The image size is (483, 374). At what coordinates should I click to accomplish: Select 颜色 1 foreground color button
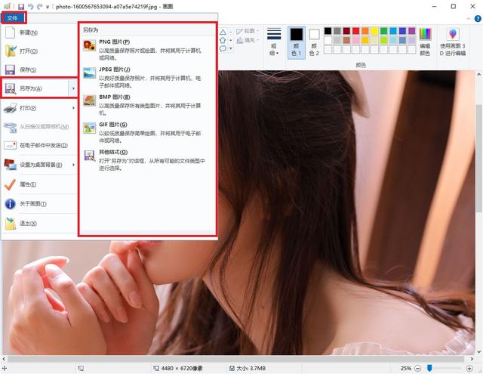click(297, 42)
